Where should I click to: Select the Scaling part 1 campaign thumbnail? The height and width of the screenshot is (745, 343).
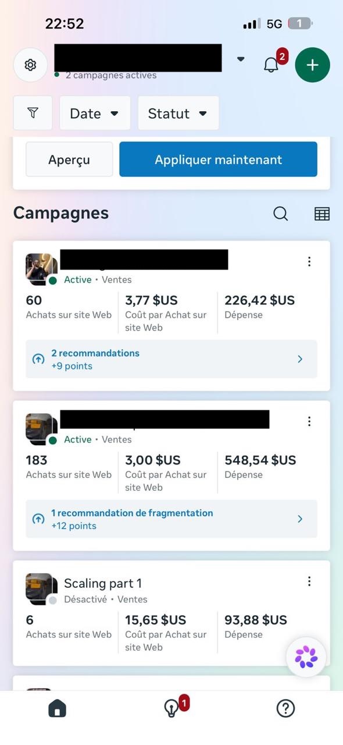42,589
